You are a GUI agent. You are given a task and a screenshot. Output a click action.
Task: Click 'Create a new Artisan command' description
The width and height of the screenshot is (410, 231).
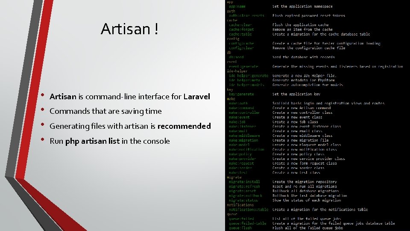click(x=302, y=108)
